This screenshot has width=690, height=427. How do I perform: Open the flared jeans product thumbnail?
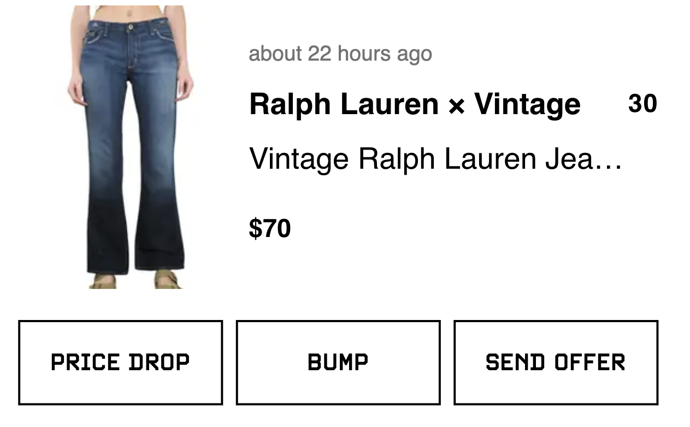pyautogui.click(x=131, y=147)
